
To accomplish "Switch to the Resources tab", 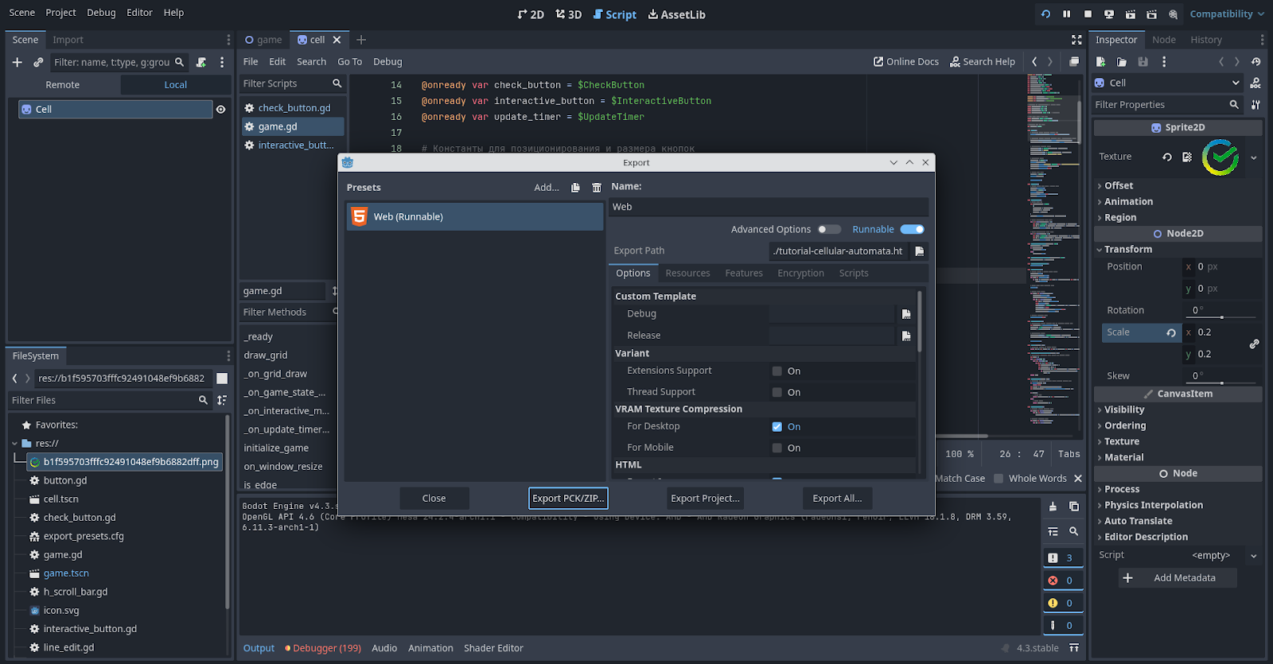I will pyautogui.click(x=687, y=274).
